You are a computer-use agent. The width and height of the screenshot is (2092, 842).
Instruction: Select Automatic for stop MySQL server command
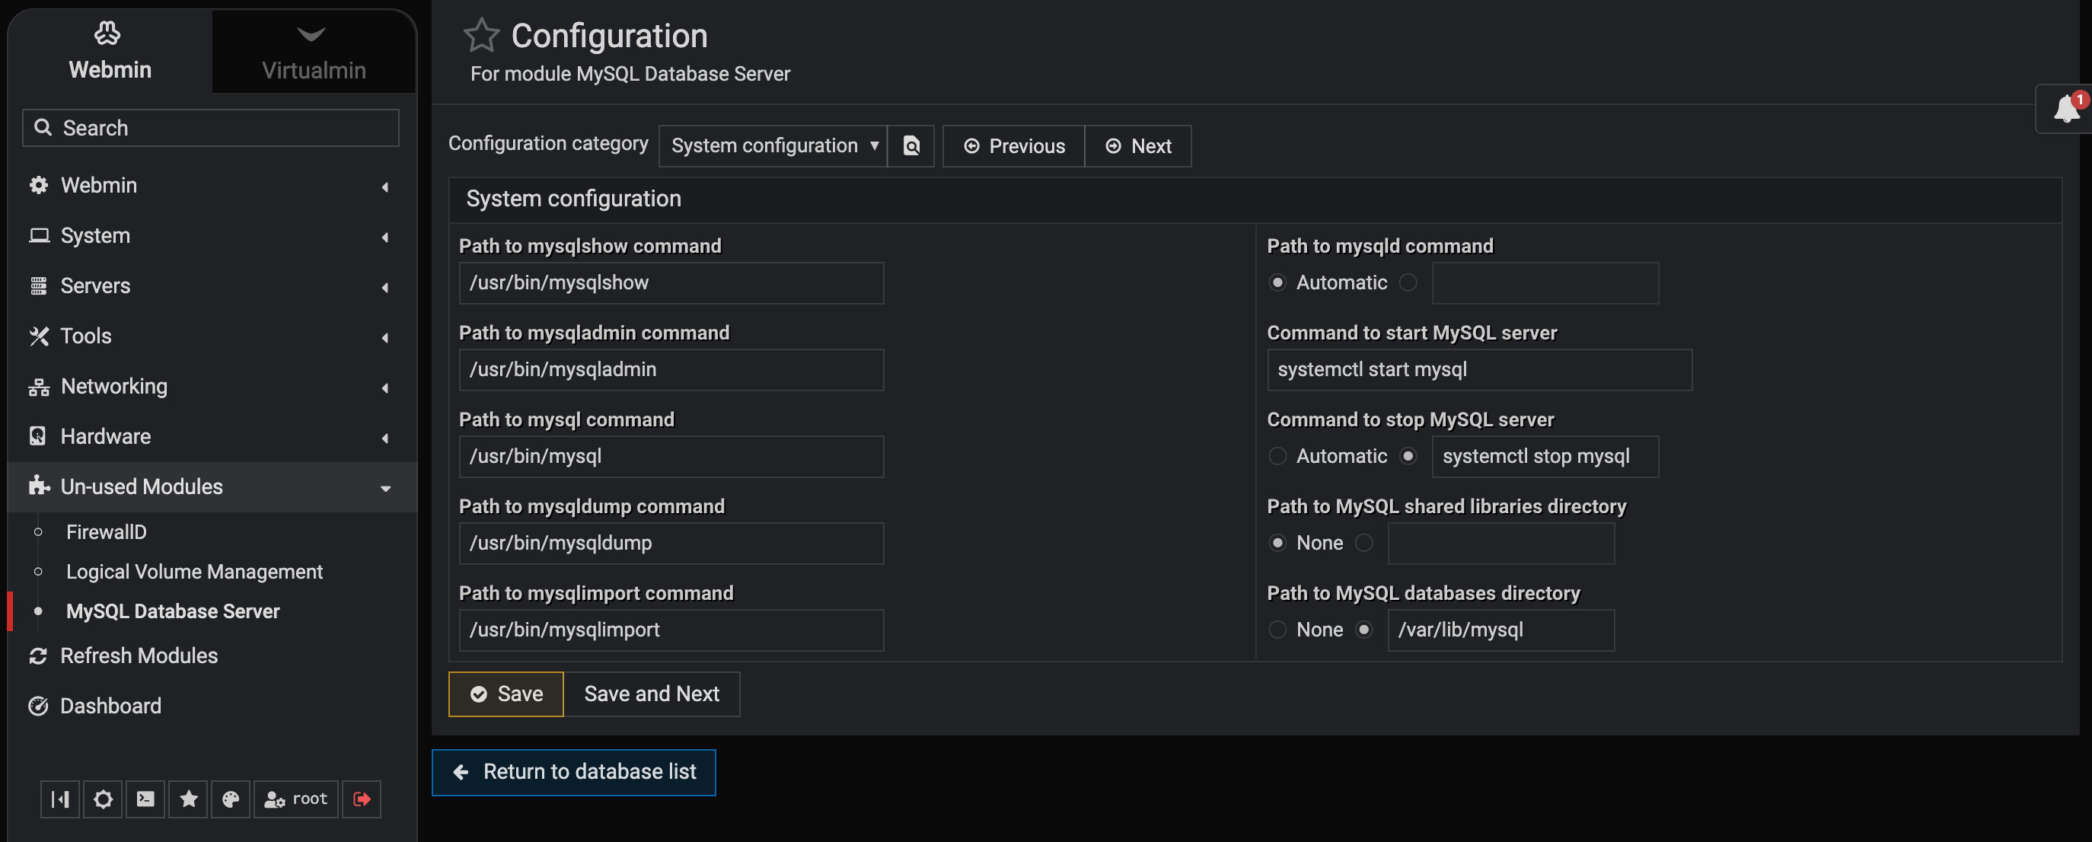click(1277, 456)
